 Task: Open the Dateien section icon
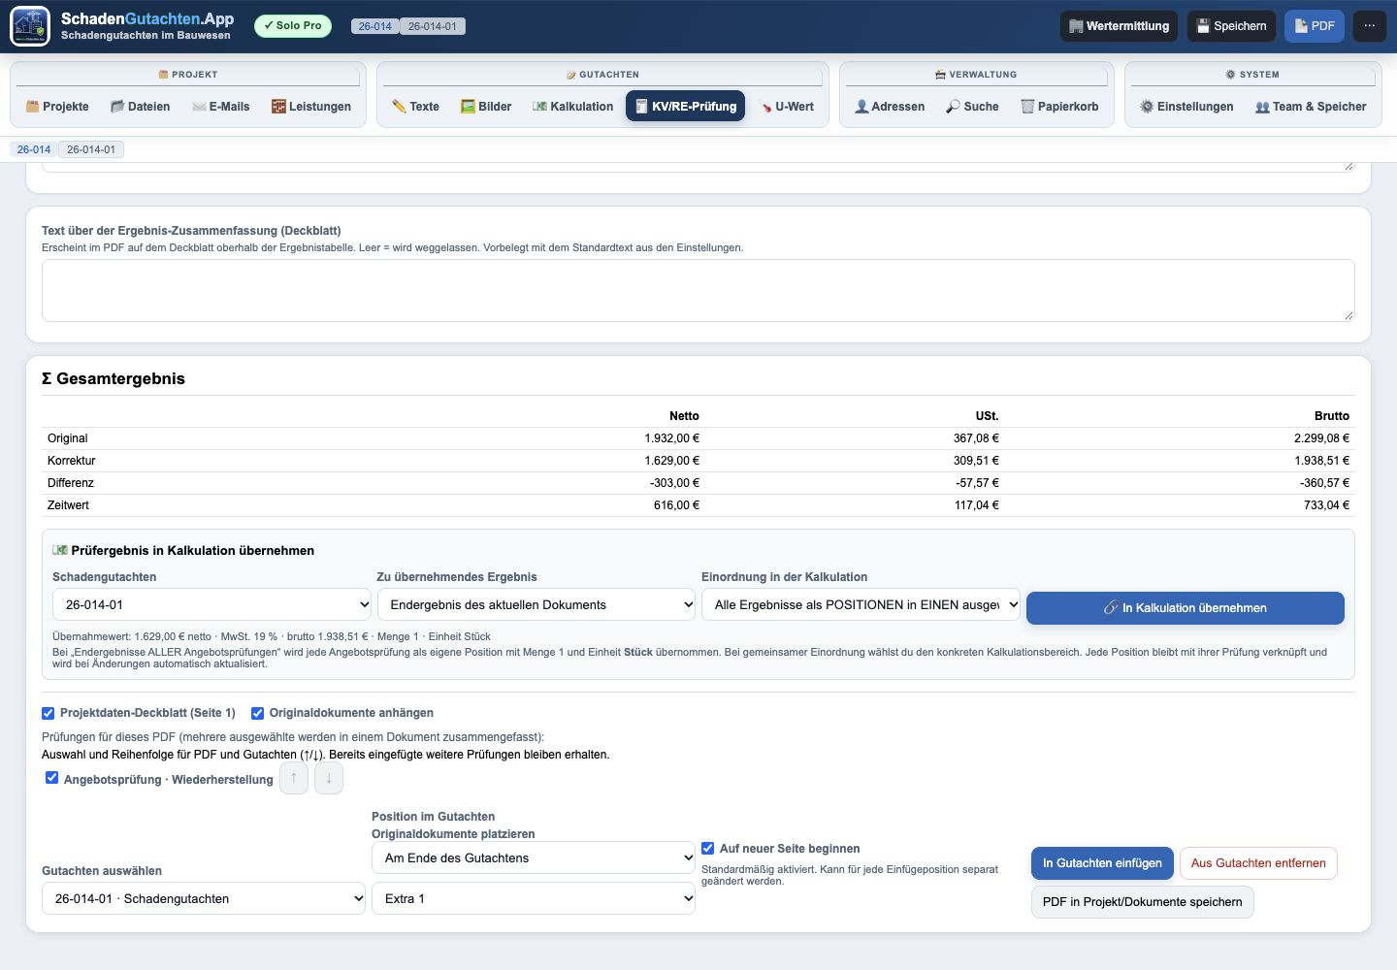tap(117, 107)
